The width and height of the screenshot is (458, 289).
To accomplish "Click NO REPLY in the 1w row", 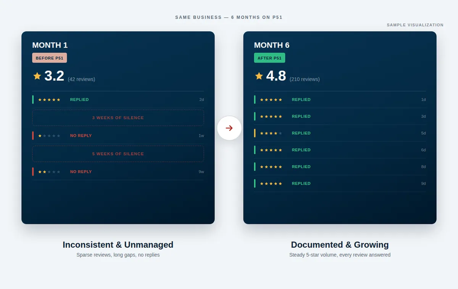I will [81, 136].
